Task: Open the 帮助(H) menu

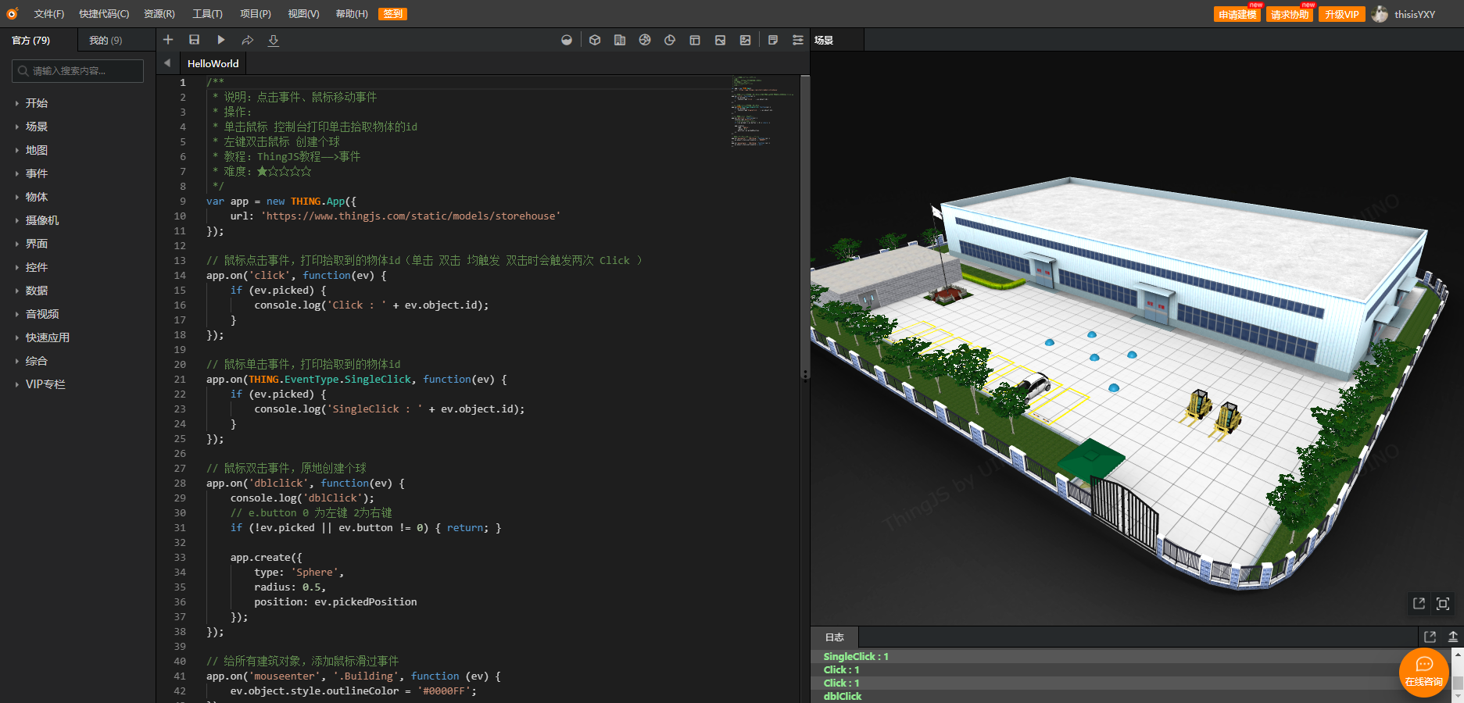Action: coord(352,14)
